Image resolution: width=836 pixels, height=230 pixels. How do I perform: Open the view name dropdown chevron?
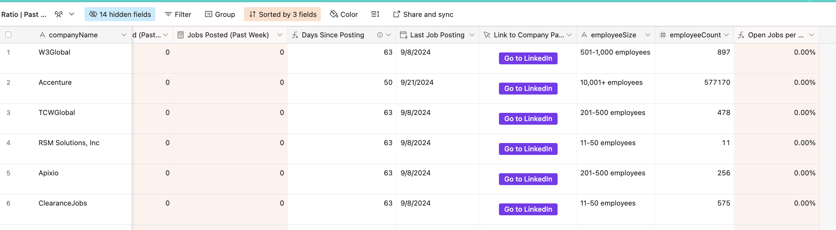72,14
